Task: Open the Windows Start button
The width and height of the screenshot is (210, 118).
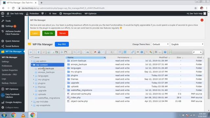Action: 4,115
